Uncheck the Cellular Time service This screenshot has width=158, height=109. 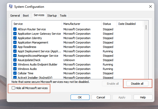[x=15, y=73]
